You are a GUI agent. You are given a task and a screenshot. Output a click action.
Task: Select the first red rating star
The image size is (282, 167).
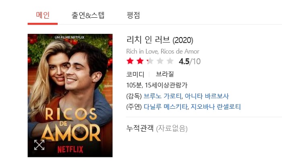click(x=130, y=61)
